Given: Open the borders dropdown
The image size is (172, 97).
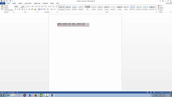Looking at the screenshot, I should point(56,9).
